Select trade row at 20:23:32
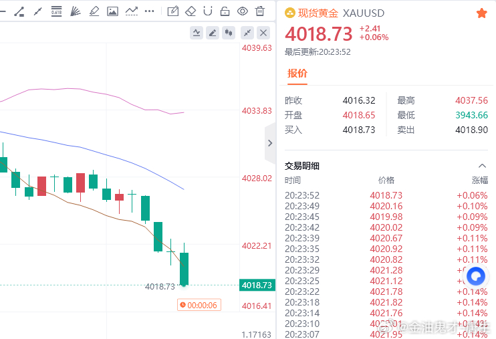This screenshot has height=339, width=496. pyautogui.click(x=386, y=259)
